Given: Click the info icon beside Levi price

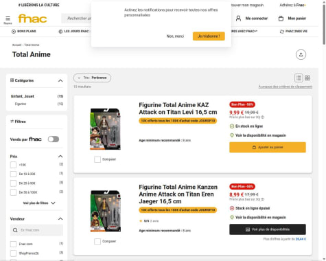Looking at the screenshot, I should tap(263, 117).
